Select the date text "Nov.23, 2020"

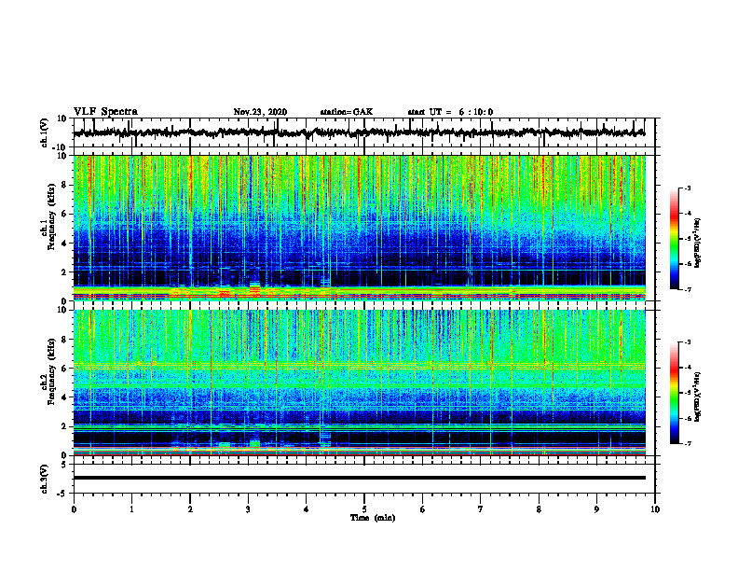point(260,112)
